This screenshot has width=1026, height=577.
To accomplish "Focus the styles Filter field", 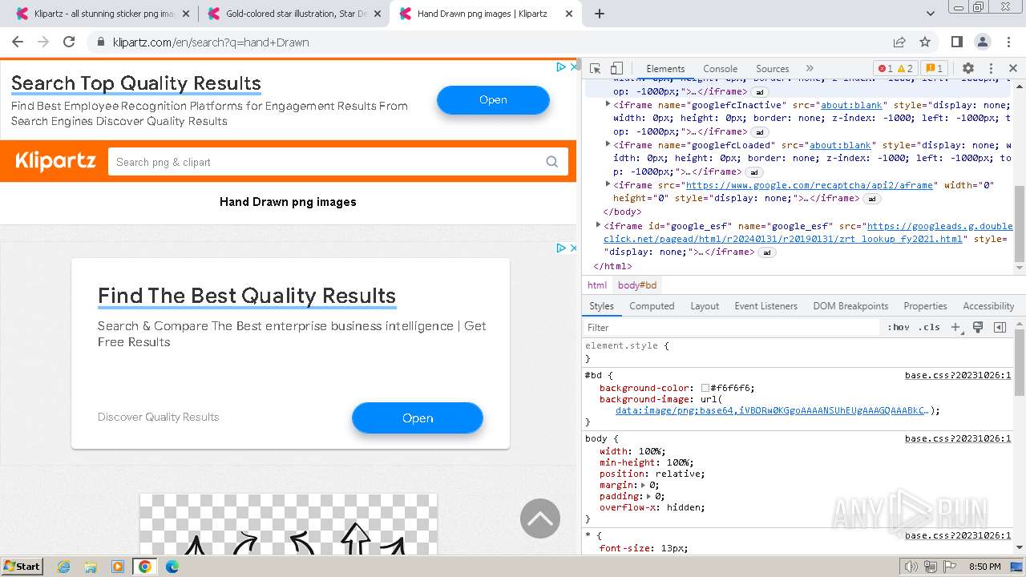I will coord(731,327).
